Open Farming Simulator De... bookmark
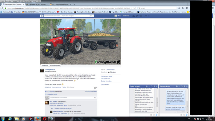This screenshot has width=215, height=121. click(83, 12)
